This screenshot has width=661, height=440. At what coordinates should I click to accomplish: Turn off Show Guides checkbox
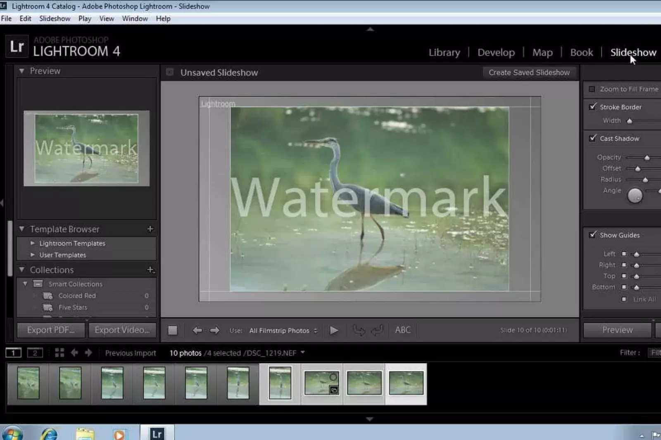[593, 234]
